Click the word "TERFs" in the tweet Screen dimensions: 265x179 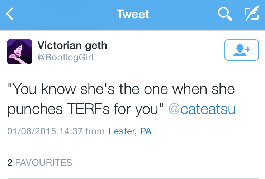(85, 109)
